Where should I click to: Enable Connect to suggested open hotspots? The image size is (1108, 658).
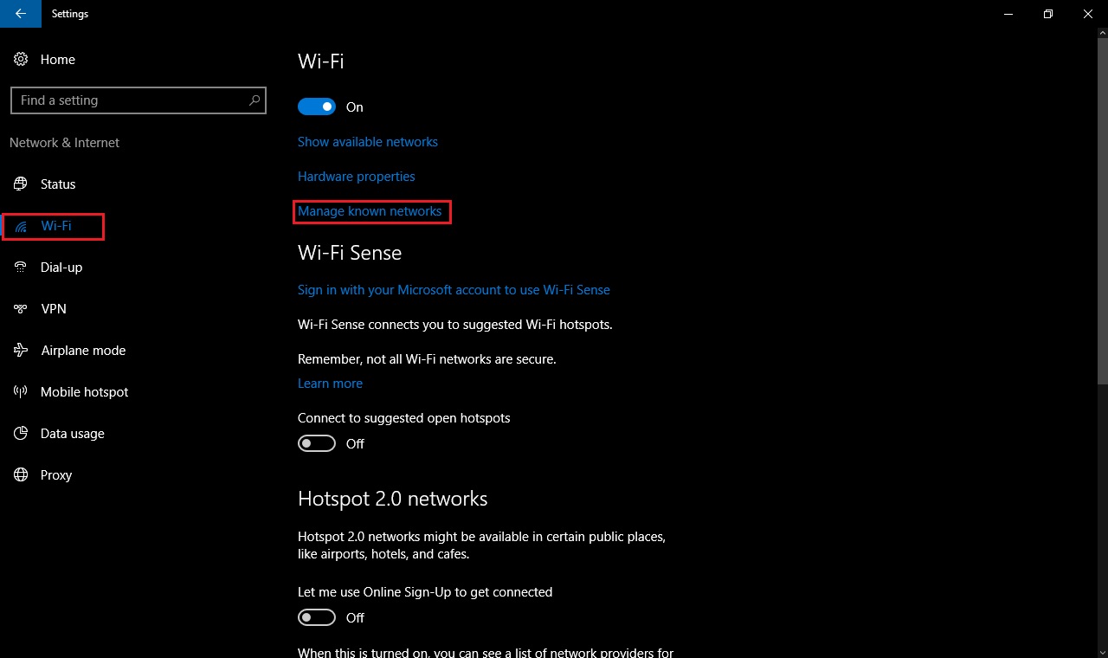[x=317, y=443]
